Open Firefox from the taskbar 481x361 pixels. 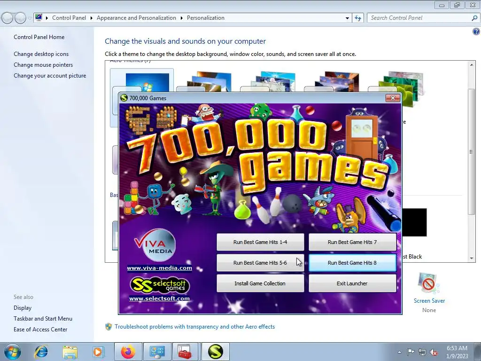[128, 352]
